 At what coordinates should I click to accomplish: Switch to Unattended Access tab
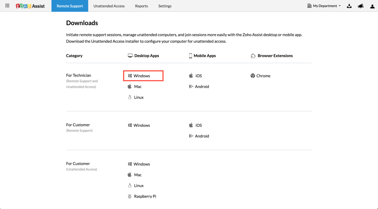tap(109, 6)
